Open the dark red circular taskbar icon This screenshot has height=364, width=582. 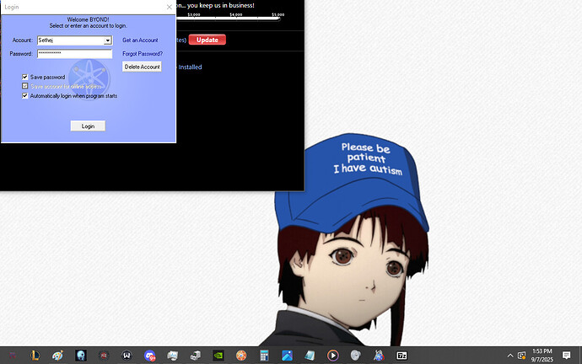coord(104,356)
